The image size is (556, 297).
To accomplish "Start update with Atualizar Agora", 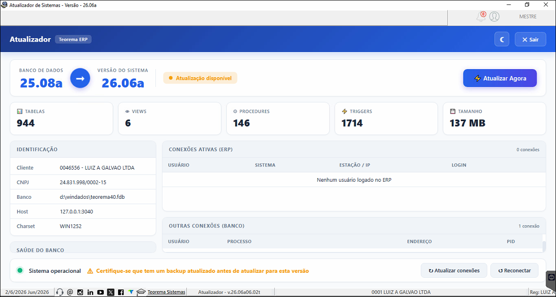I will coord(500,78).
